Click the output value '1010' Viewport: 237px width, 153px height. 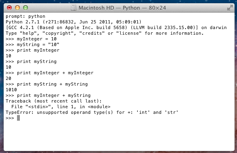11,90
